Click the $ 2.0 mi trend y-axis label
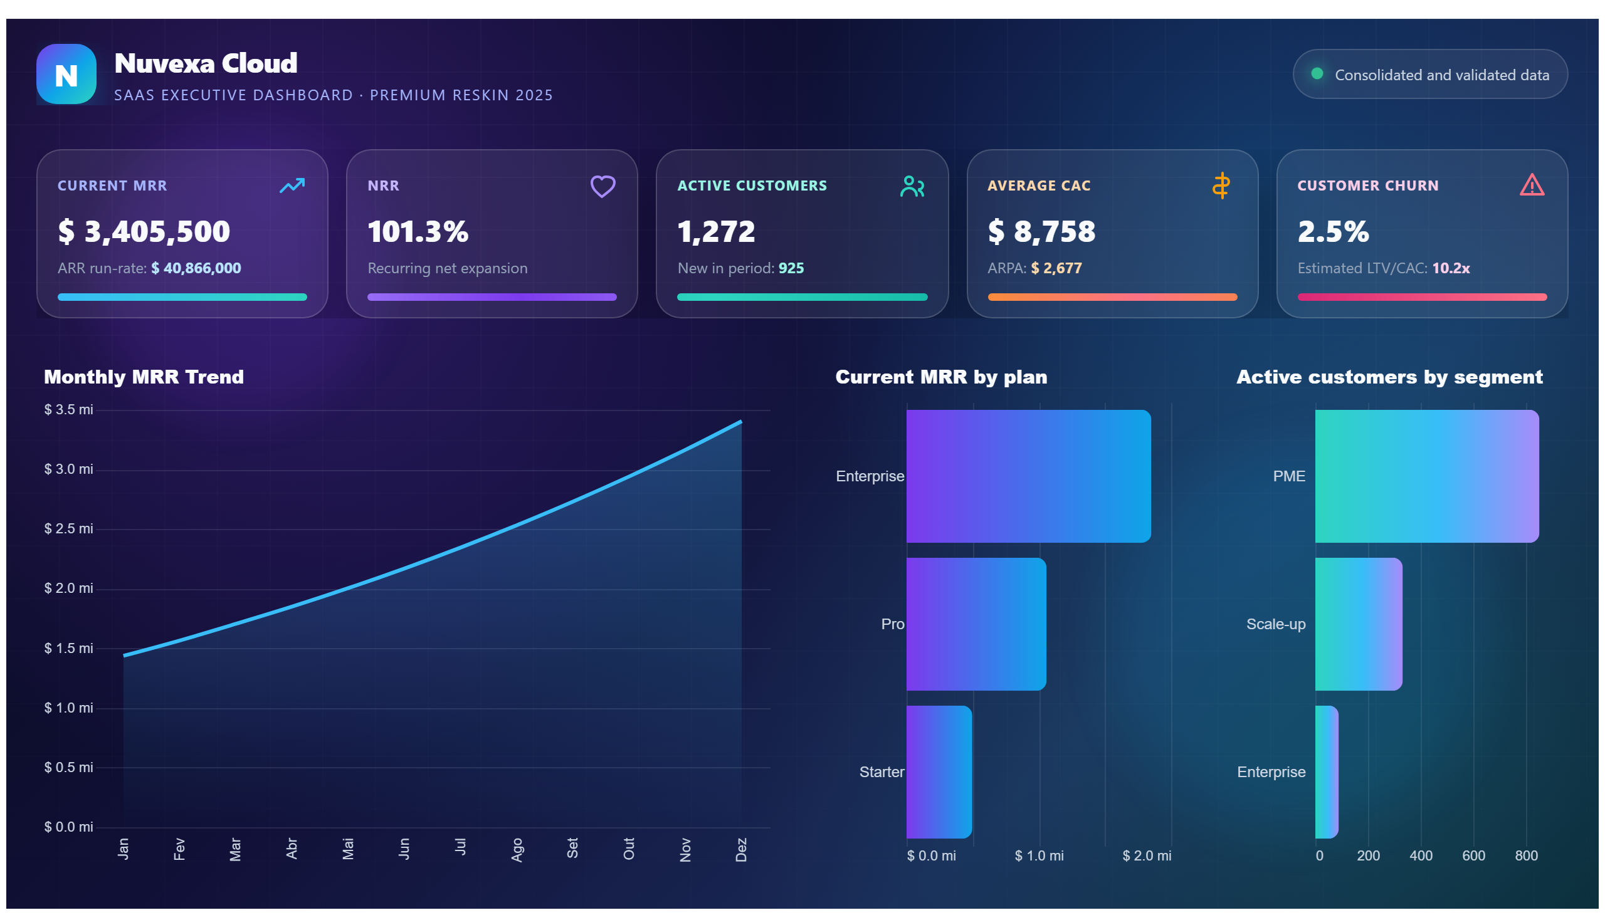The height and width of the screenshot is (915, 1605). pos(68,588)
